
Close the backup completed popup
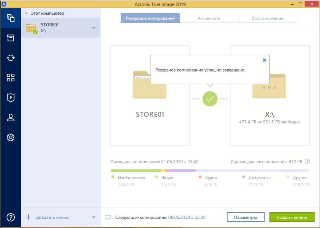click(x=264, y=60)
